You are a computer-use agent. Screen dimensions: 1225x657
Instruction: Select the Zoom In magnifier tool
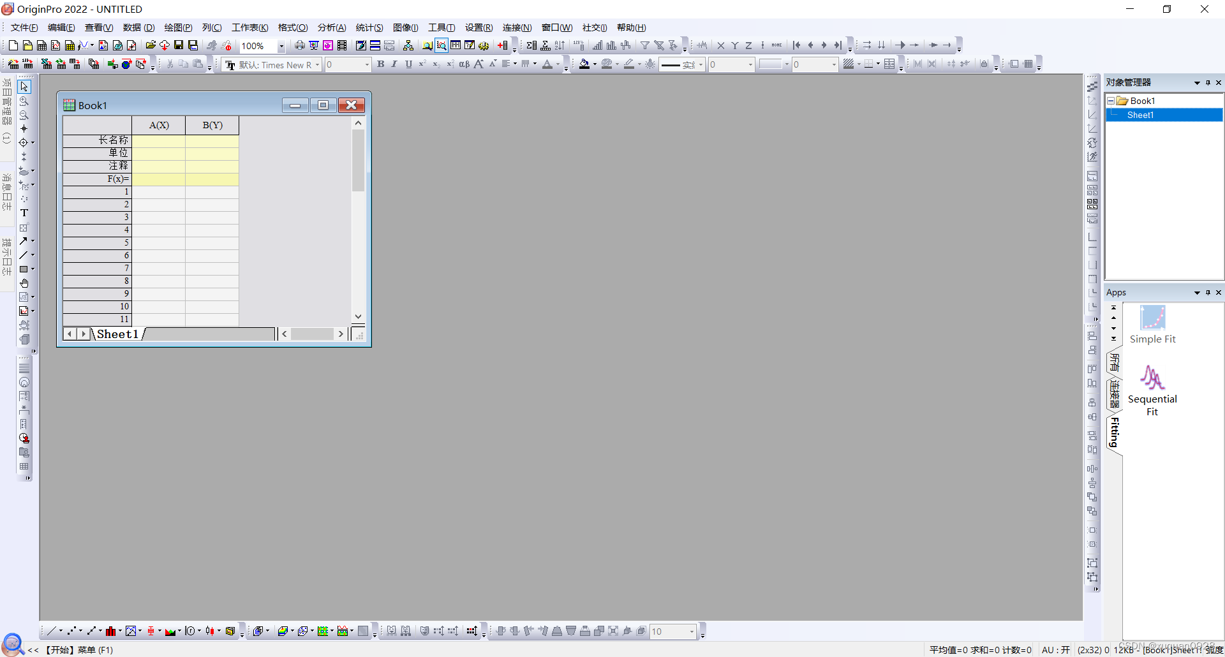(24, 101)
